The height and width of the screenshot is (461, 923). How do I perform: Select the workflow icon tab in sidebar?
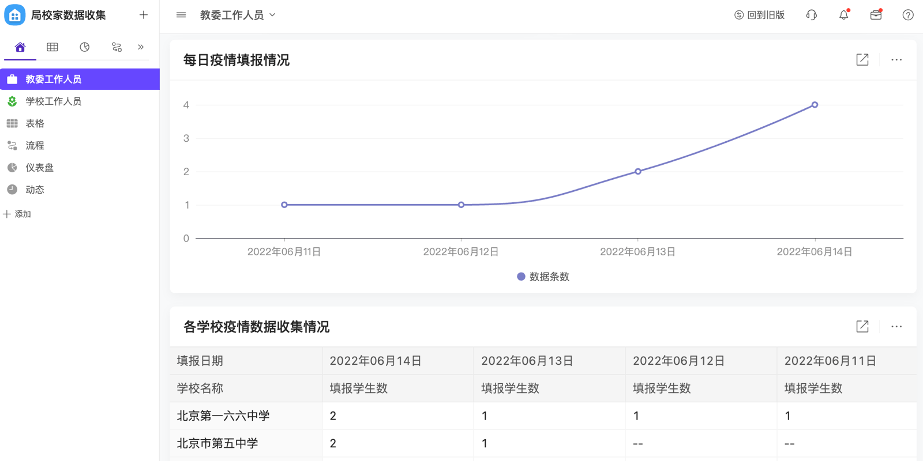pyautogui.click(x=117, y=47)
